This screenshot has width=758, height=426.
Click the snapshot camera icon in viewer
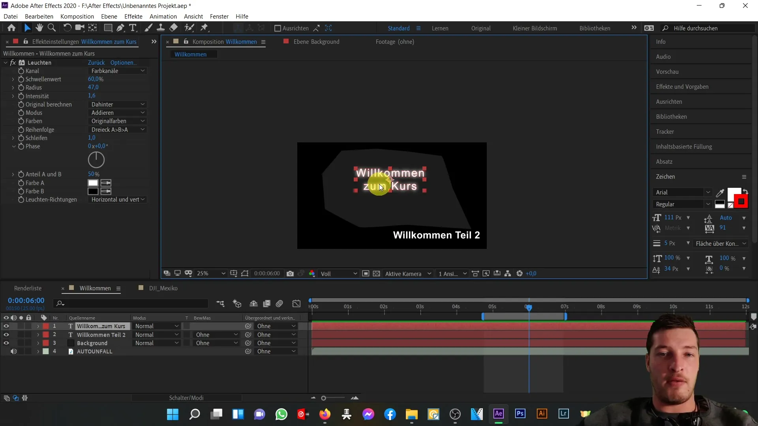tap(290, 273)
